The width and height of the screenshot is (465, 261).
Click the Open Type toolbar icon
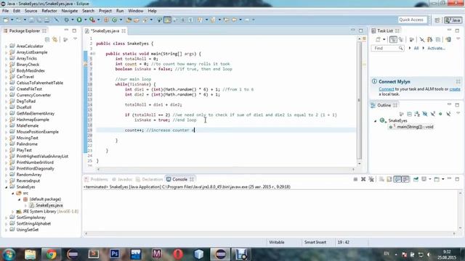tap(129, 20)
